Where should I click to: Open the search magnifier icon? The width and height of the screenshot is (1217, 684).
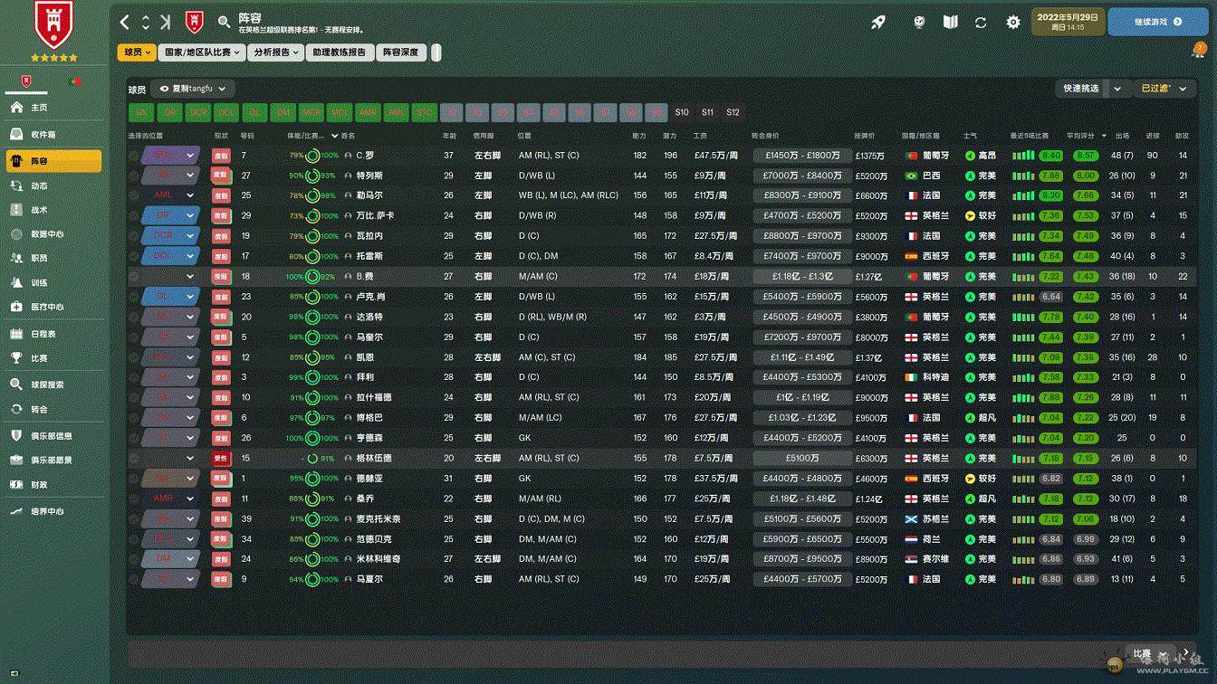click(224, 22)
